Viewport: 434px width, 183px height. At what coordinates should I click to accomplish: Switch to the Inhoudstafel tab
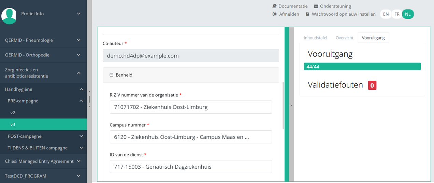315,38
